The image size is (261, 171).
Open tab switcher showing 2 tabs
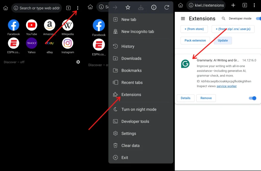click(x=245, y=5)
